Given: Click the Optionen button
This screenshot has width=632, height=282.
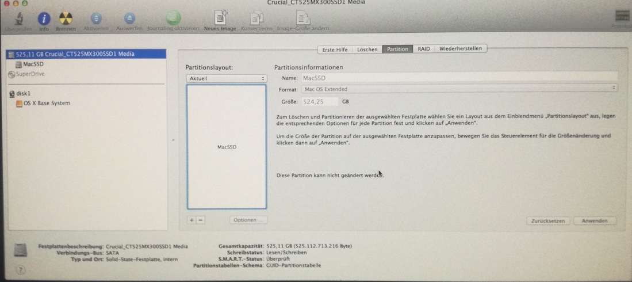Looking at the screenshot, I should click(x=248, y=220).
